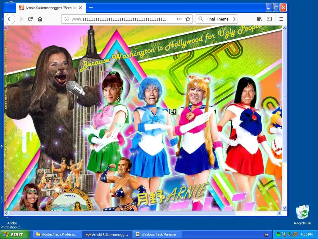This screenshot has height=239, width=318.
Task: Select the Adobe Photoshop desktop shortcut label
Action: [12, 225]
